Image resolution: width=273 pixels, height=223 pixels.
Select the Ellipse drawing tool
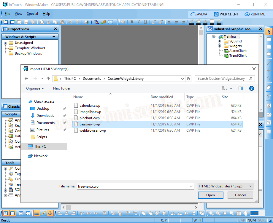(x=269, y=54)
